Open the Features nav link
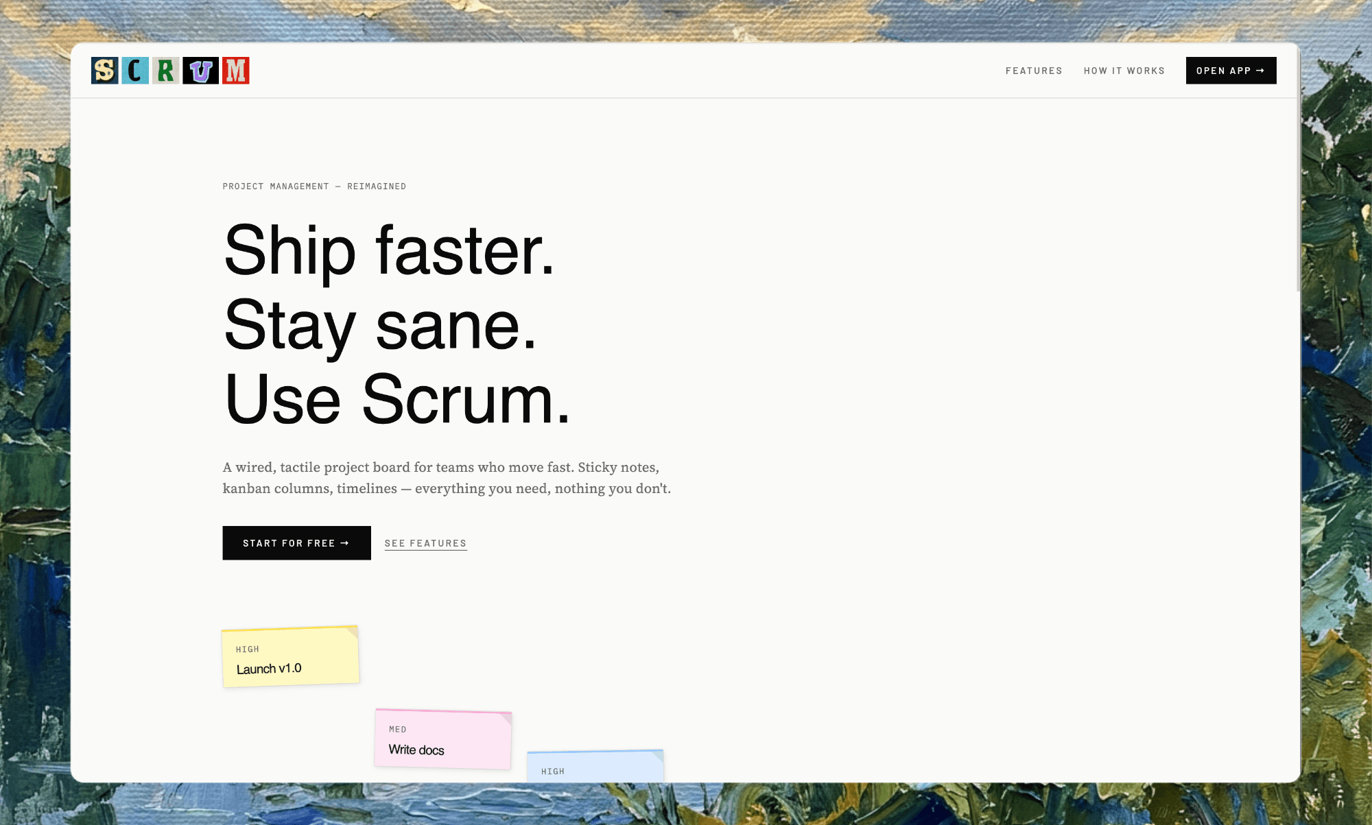The image size is (1372, 825). 1034,71
